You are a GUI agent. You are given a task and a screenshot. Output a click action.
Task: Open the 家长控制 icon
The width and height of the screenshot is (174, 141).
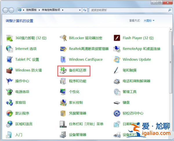tap(63, 103)
